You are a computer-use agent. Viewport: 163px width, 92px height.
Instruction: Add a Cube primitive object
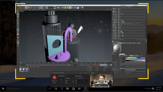pos(58,8)
